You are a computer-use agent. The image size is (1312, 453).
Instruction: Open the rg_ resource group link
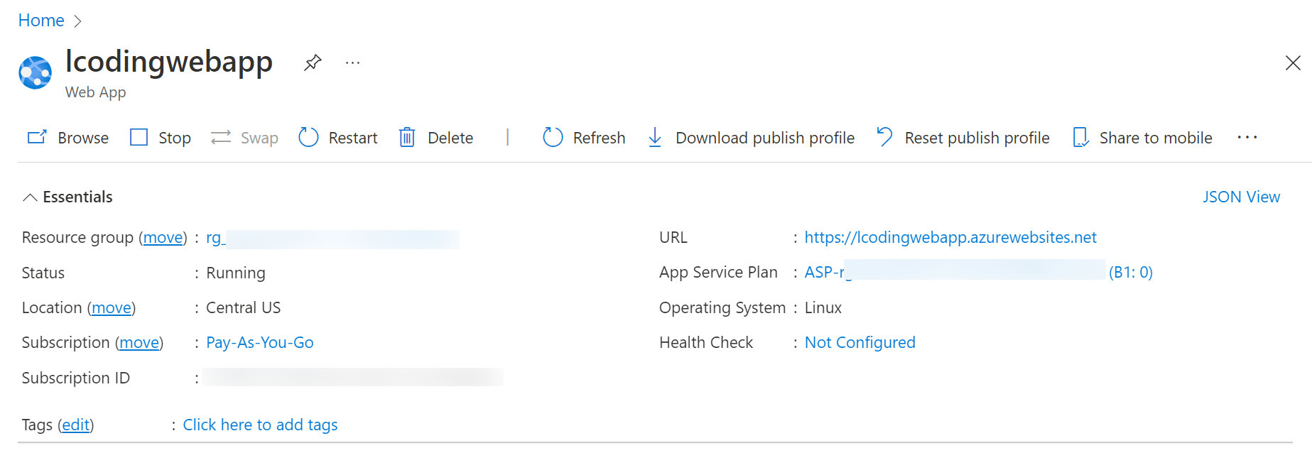point(332,239)
